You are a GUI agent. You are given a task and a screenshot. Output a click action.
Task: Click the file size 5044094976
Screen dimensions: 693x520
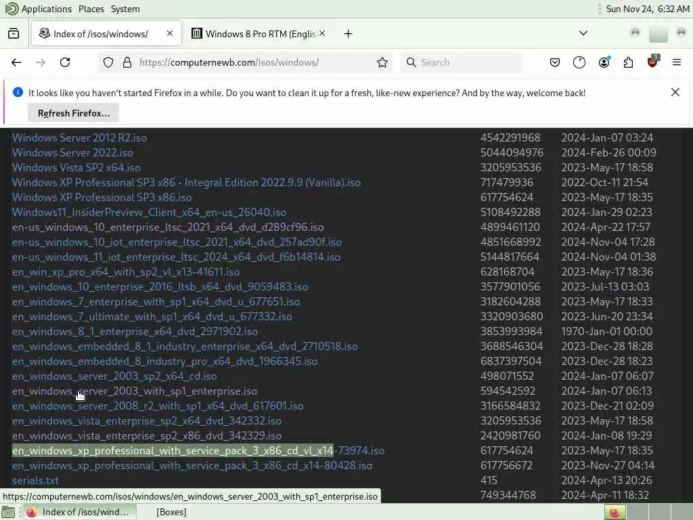pos(512,152)
